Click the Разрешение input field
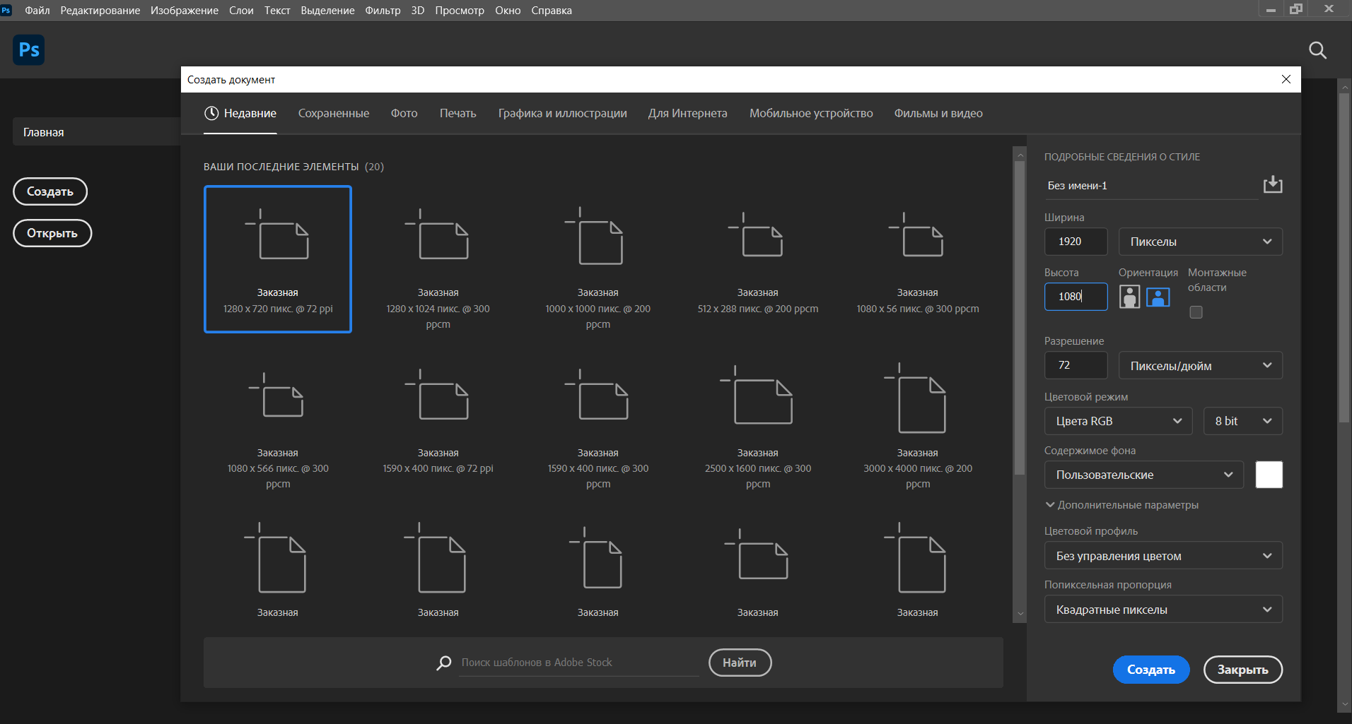The height and width of the screenshot is (724, 1352). 1076,365
